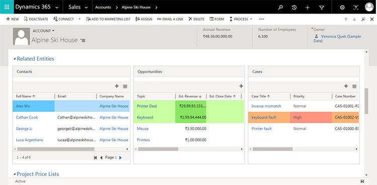Open Contacts grid view icon
This screenshot has width=377, height=185.
pyautogui.click(x=125, y=86)
